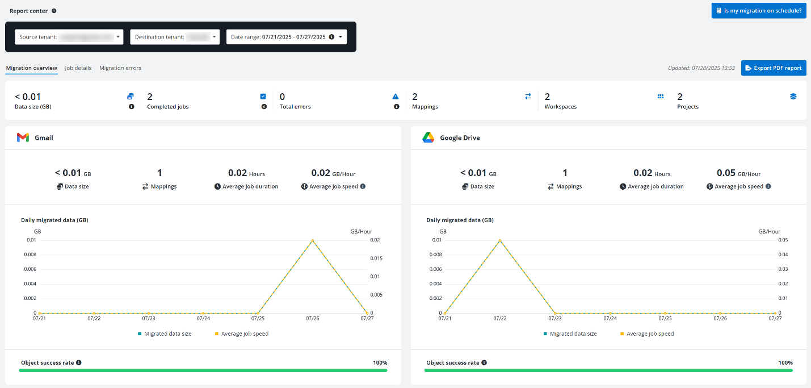Toggle the Average job speed legend for Google Drive
The image size is (811, 388).
[648, 333]
